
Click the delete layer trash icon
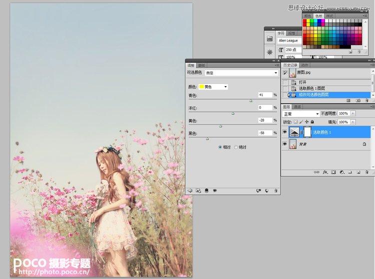tap(366, 172)
